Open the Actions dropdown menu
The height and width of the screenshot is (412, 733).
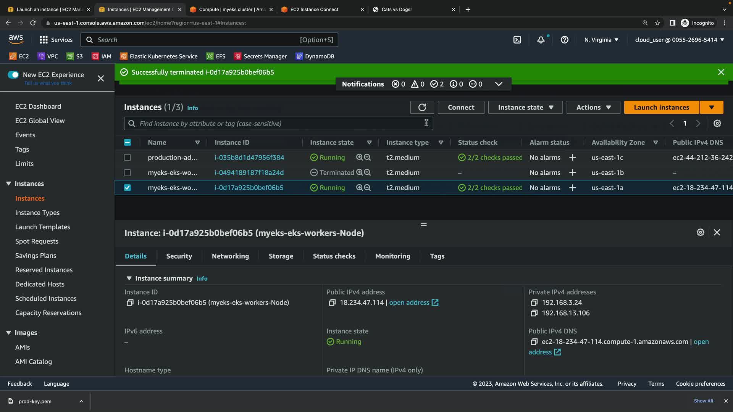point(593,108)
